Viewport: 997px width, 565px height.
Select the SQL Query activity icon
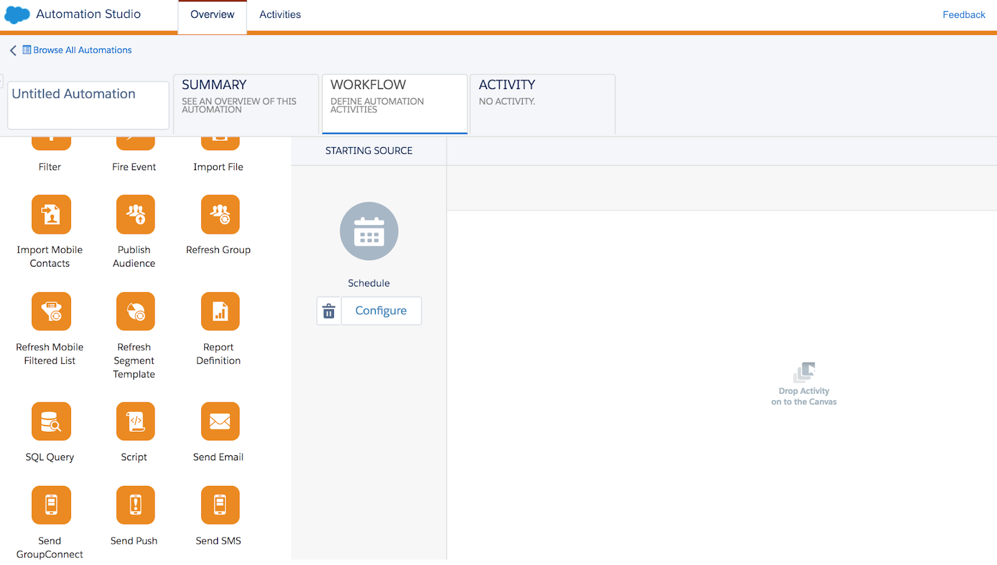50,421
